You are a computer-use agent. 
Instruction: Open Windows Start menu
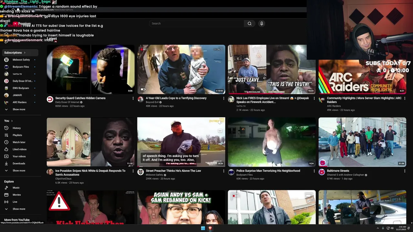point(203,228)
